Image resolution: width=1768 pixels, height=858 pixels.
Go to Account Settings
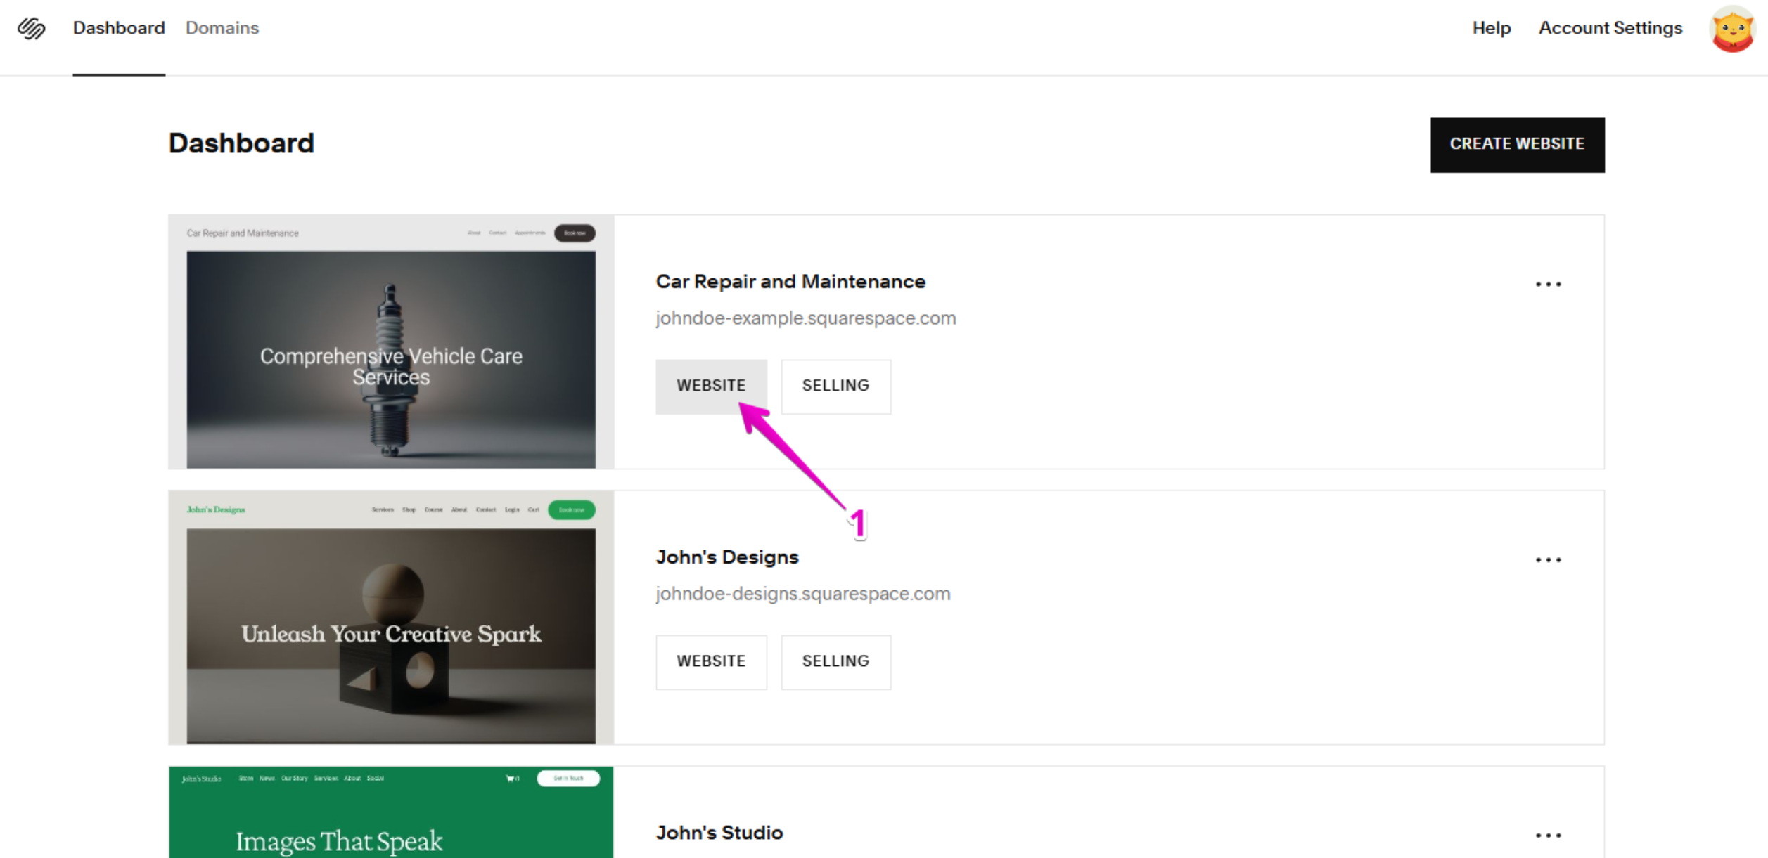point(1610,28)
